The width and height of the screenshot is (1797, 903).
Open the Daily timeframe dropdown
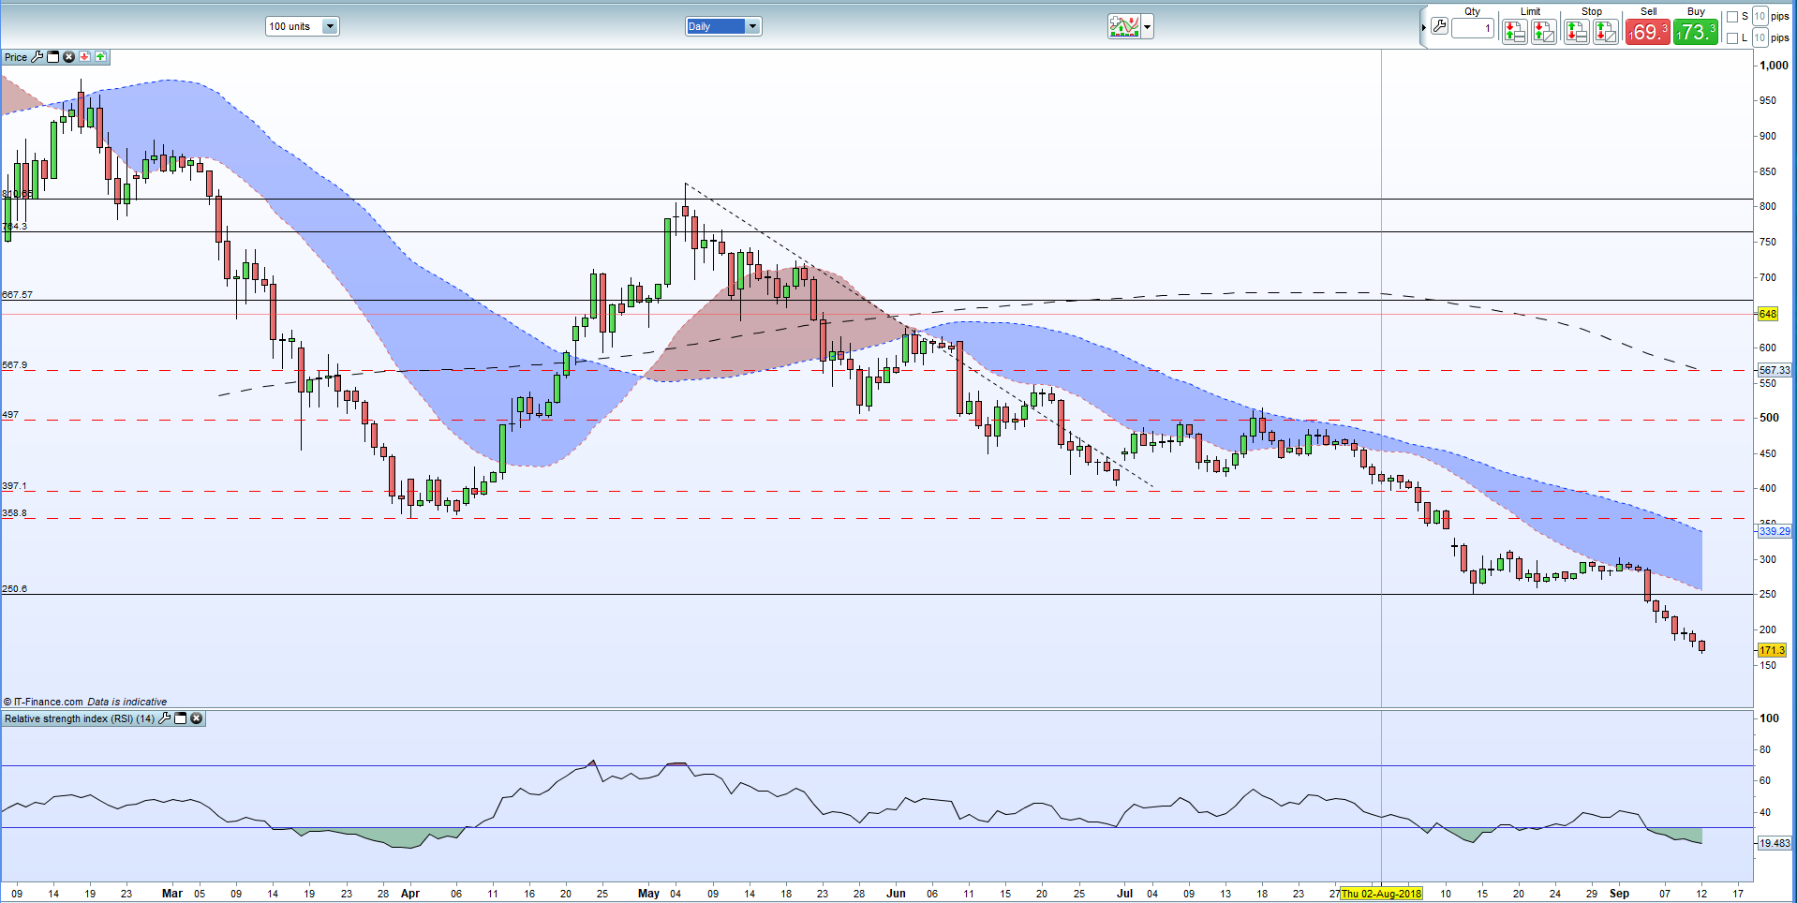[x=723, y=26]
